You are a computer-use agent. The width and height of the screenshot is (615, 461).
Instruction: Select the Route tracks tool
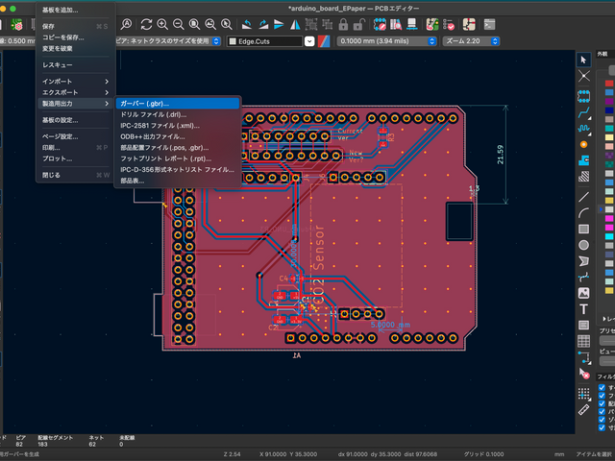583,112
